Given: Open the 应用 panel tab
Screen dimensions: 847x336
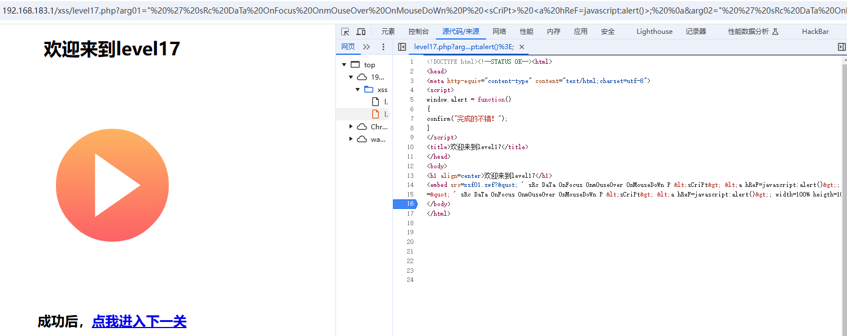Looking at the screenshot, I should [x=580, y=32].
